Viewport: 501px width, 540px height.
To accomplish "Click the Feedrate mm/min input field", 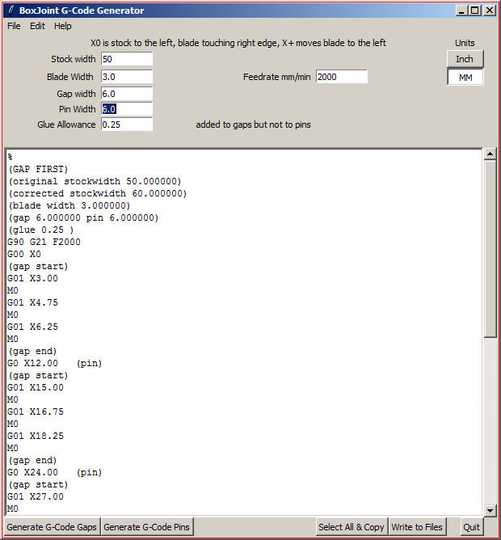I will point(341,77).
